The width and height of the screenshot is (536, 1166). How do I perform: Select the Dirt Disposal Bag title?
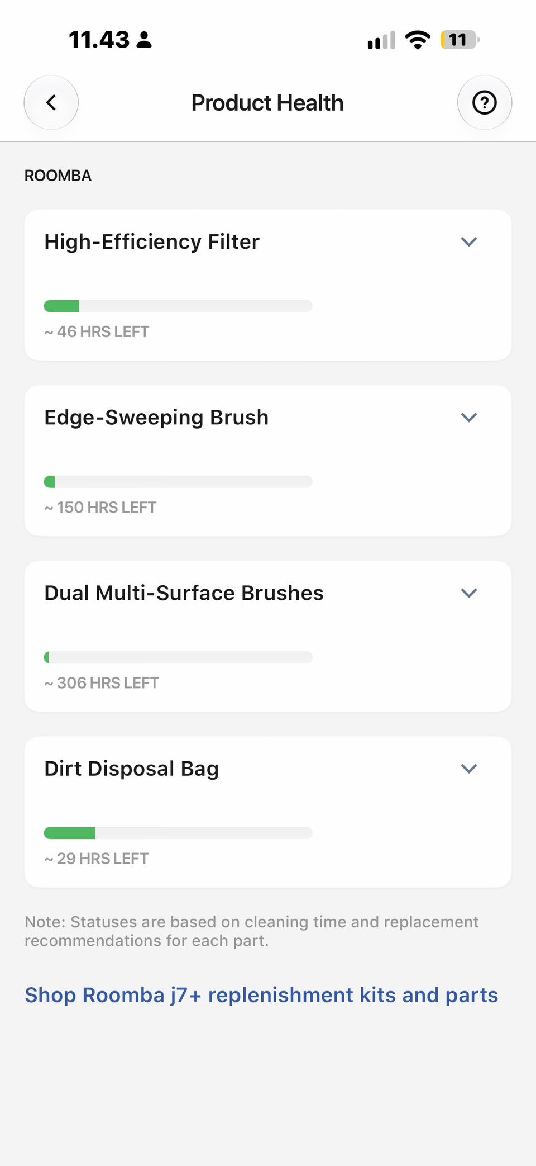[132, 769]
